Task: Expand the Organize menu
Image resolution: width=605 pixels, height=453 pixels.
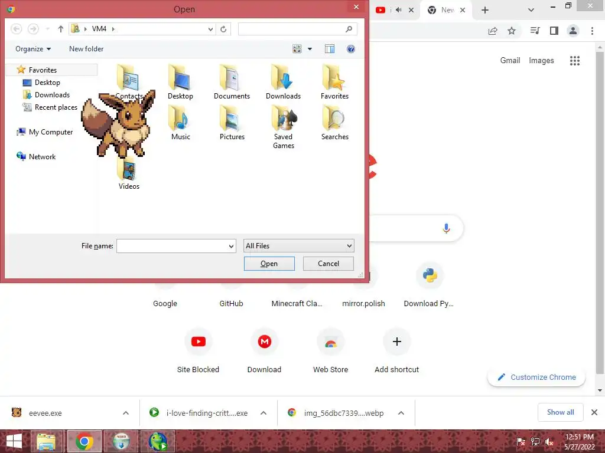Action: click(x=33, y=49)
